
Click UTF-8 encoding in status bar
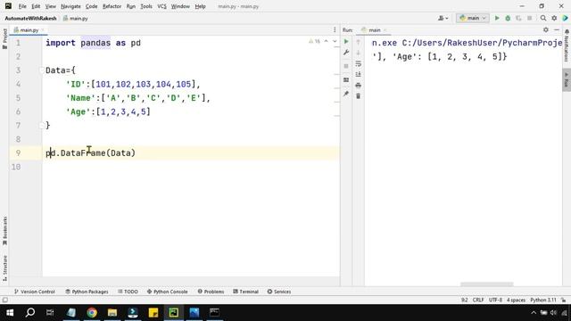[x=495, y=300]
